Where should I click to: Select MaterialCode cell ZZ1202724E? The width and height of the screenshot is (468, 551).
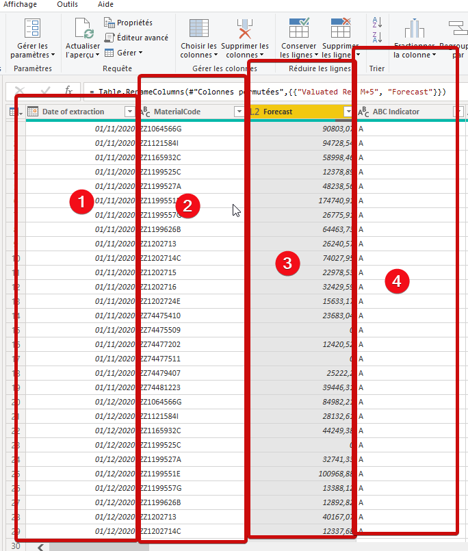[x=192, y=301]
